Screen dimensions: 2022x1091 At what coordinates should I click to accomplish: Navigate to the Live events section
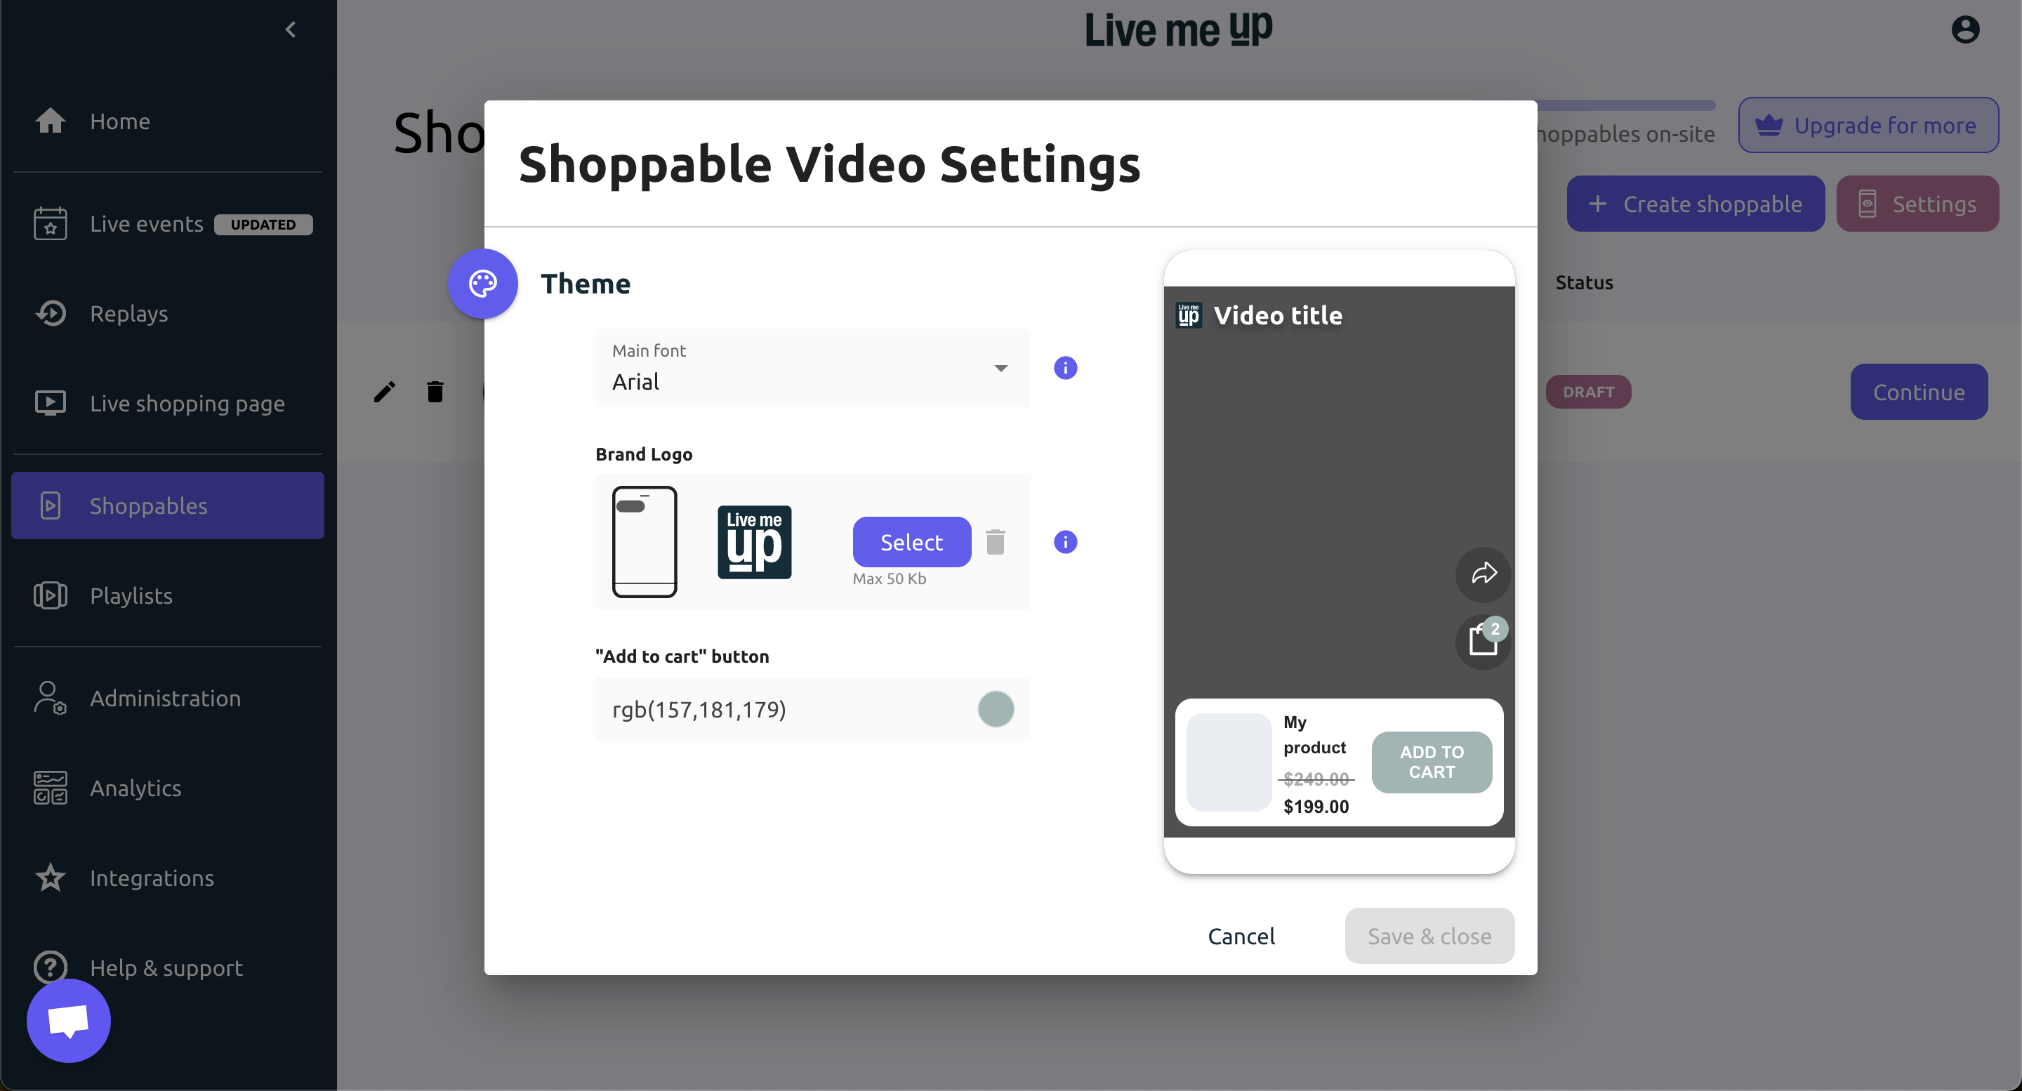[146, 225]
